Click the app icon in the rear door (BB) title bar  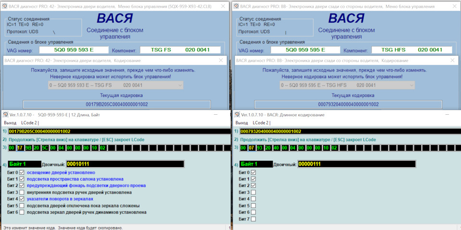point(236,6)
